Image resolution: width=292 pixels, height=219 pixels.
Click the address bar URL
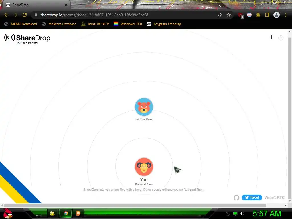coord(94,15)
